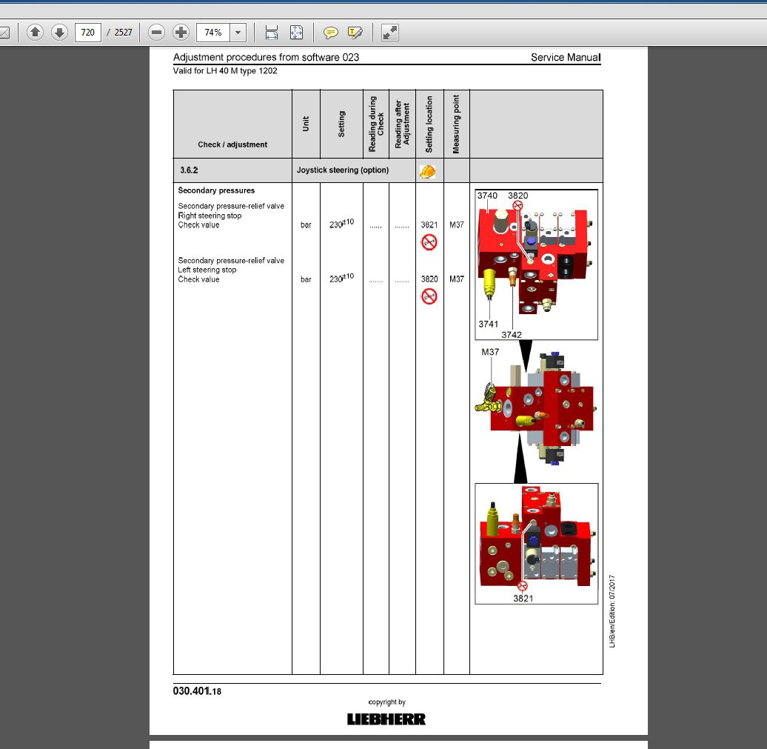Click the top valve block diagram with 3740 label

pos(536,264)
